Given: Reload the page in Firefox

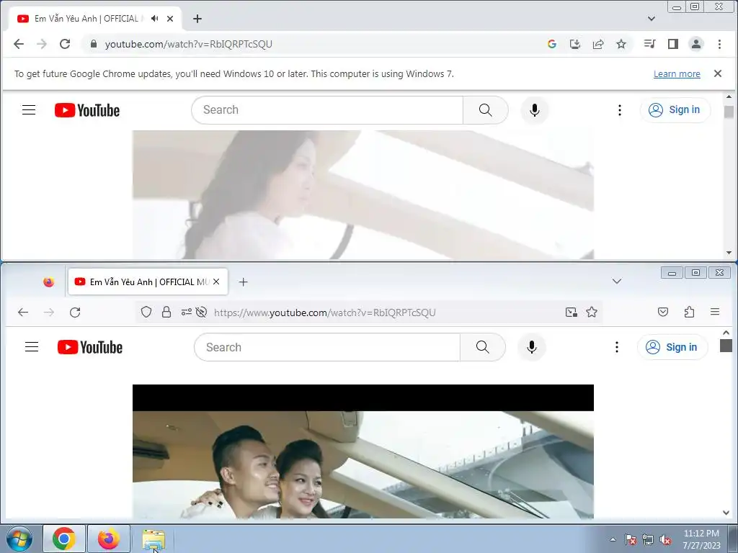Looking at the screenshot, I should [75, 313].
